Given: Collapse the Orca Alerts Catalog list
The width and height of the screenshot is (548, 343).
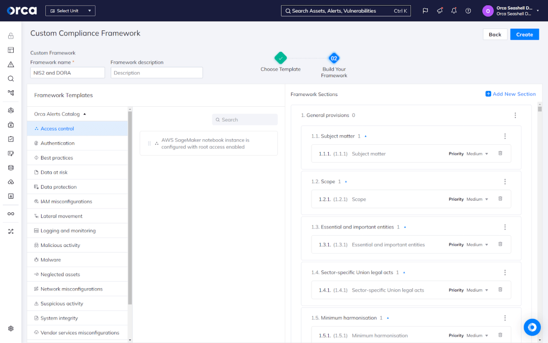Looking at the screenshot, I should tap(85, 114).
